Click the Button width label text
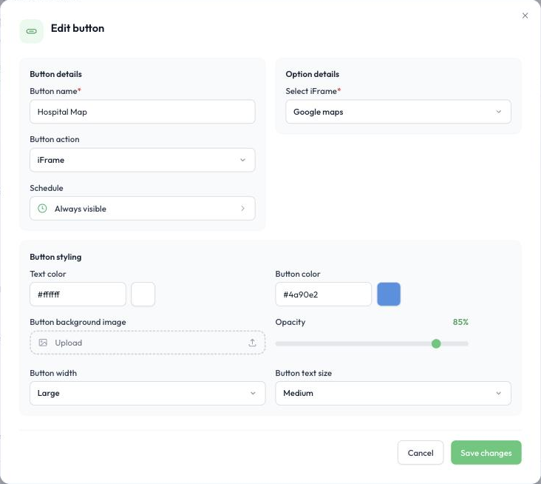Viewport: 541px width, 484px height. (x=53, y=373)
